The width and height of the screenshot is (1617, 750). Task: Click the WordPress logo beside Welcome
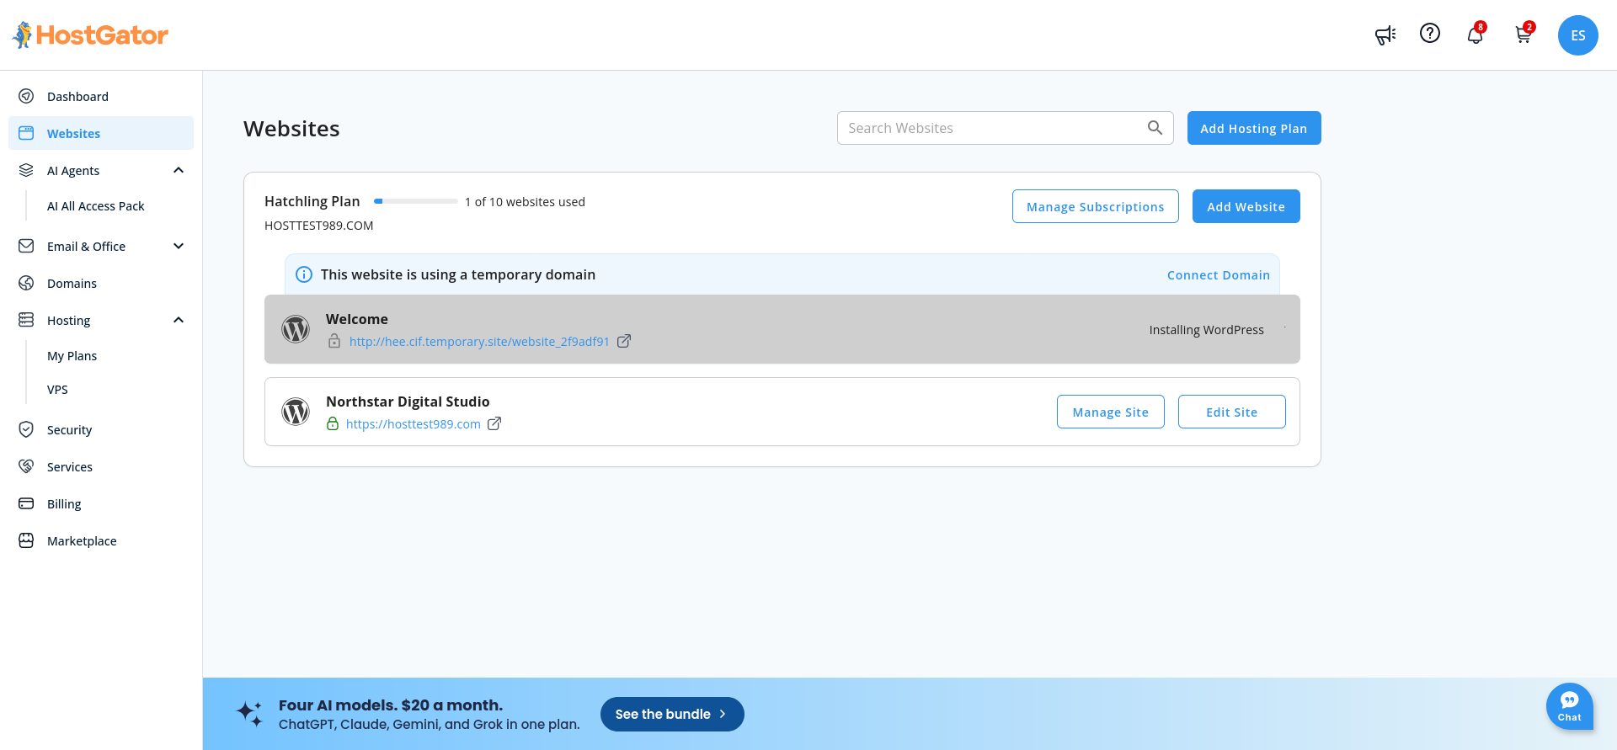296,329
